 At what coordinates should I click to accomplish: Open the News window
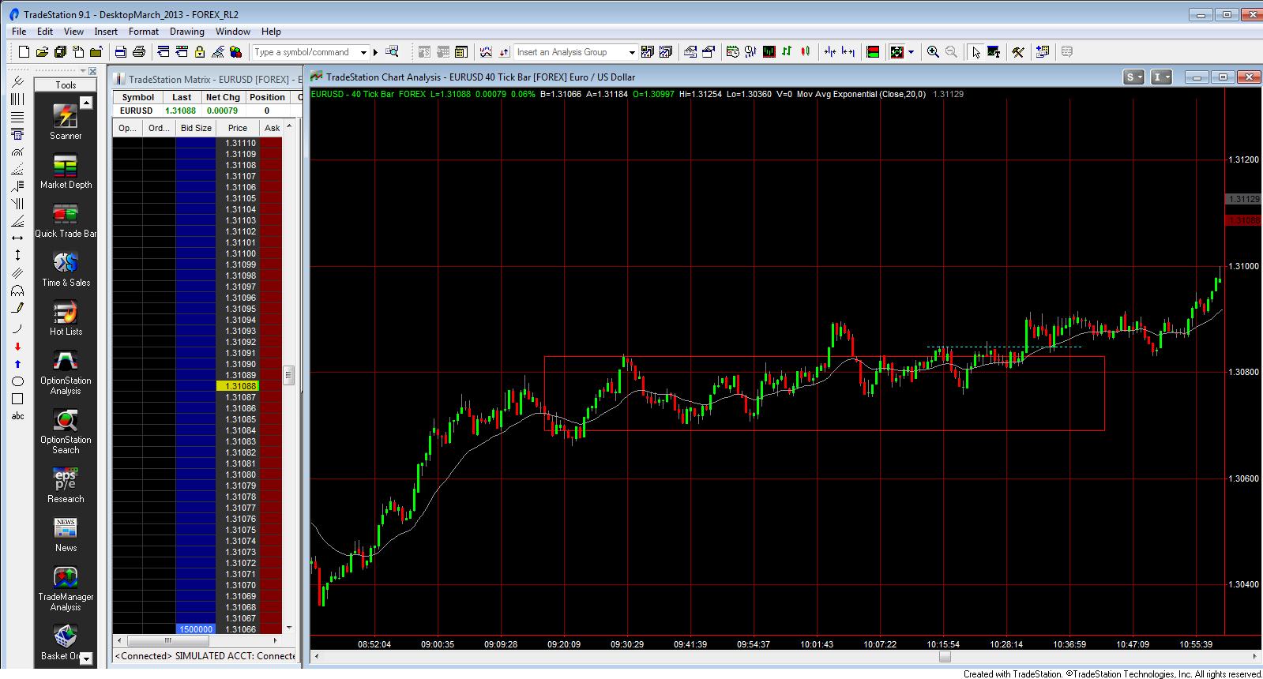coord(66,535)
